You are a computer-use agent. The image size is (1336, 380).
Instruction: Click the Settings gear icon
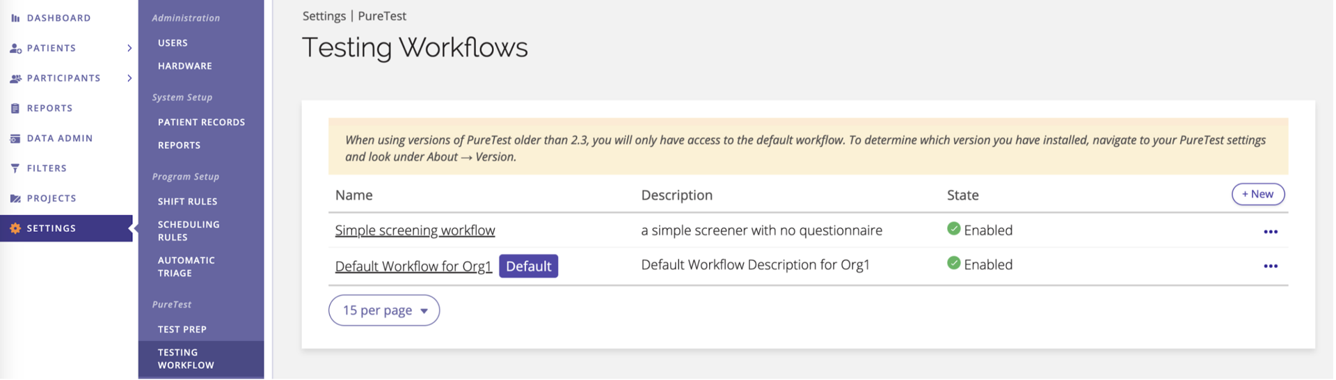[15, 228]
